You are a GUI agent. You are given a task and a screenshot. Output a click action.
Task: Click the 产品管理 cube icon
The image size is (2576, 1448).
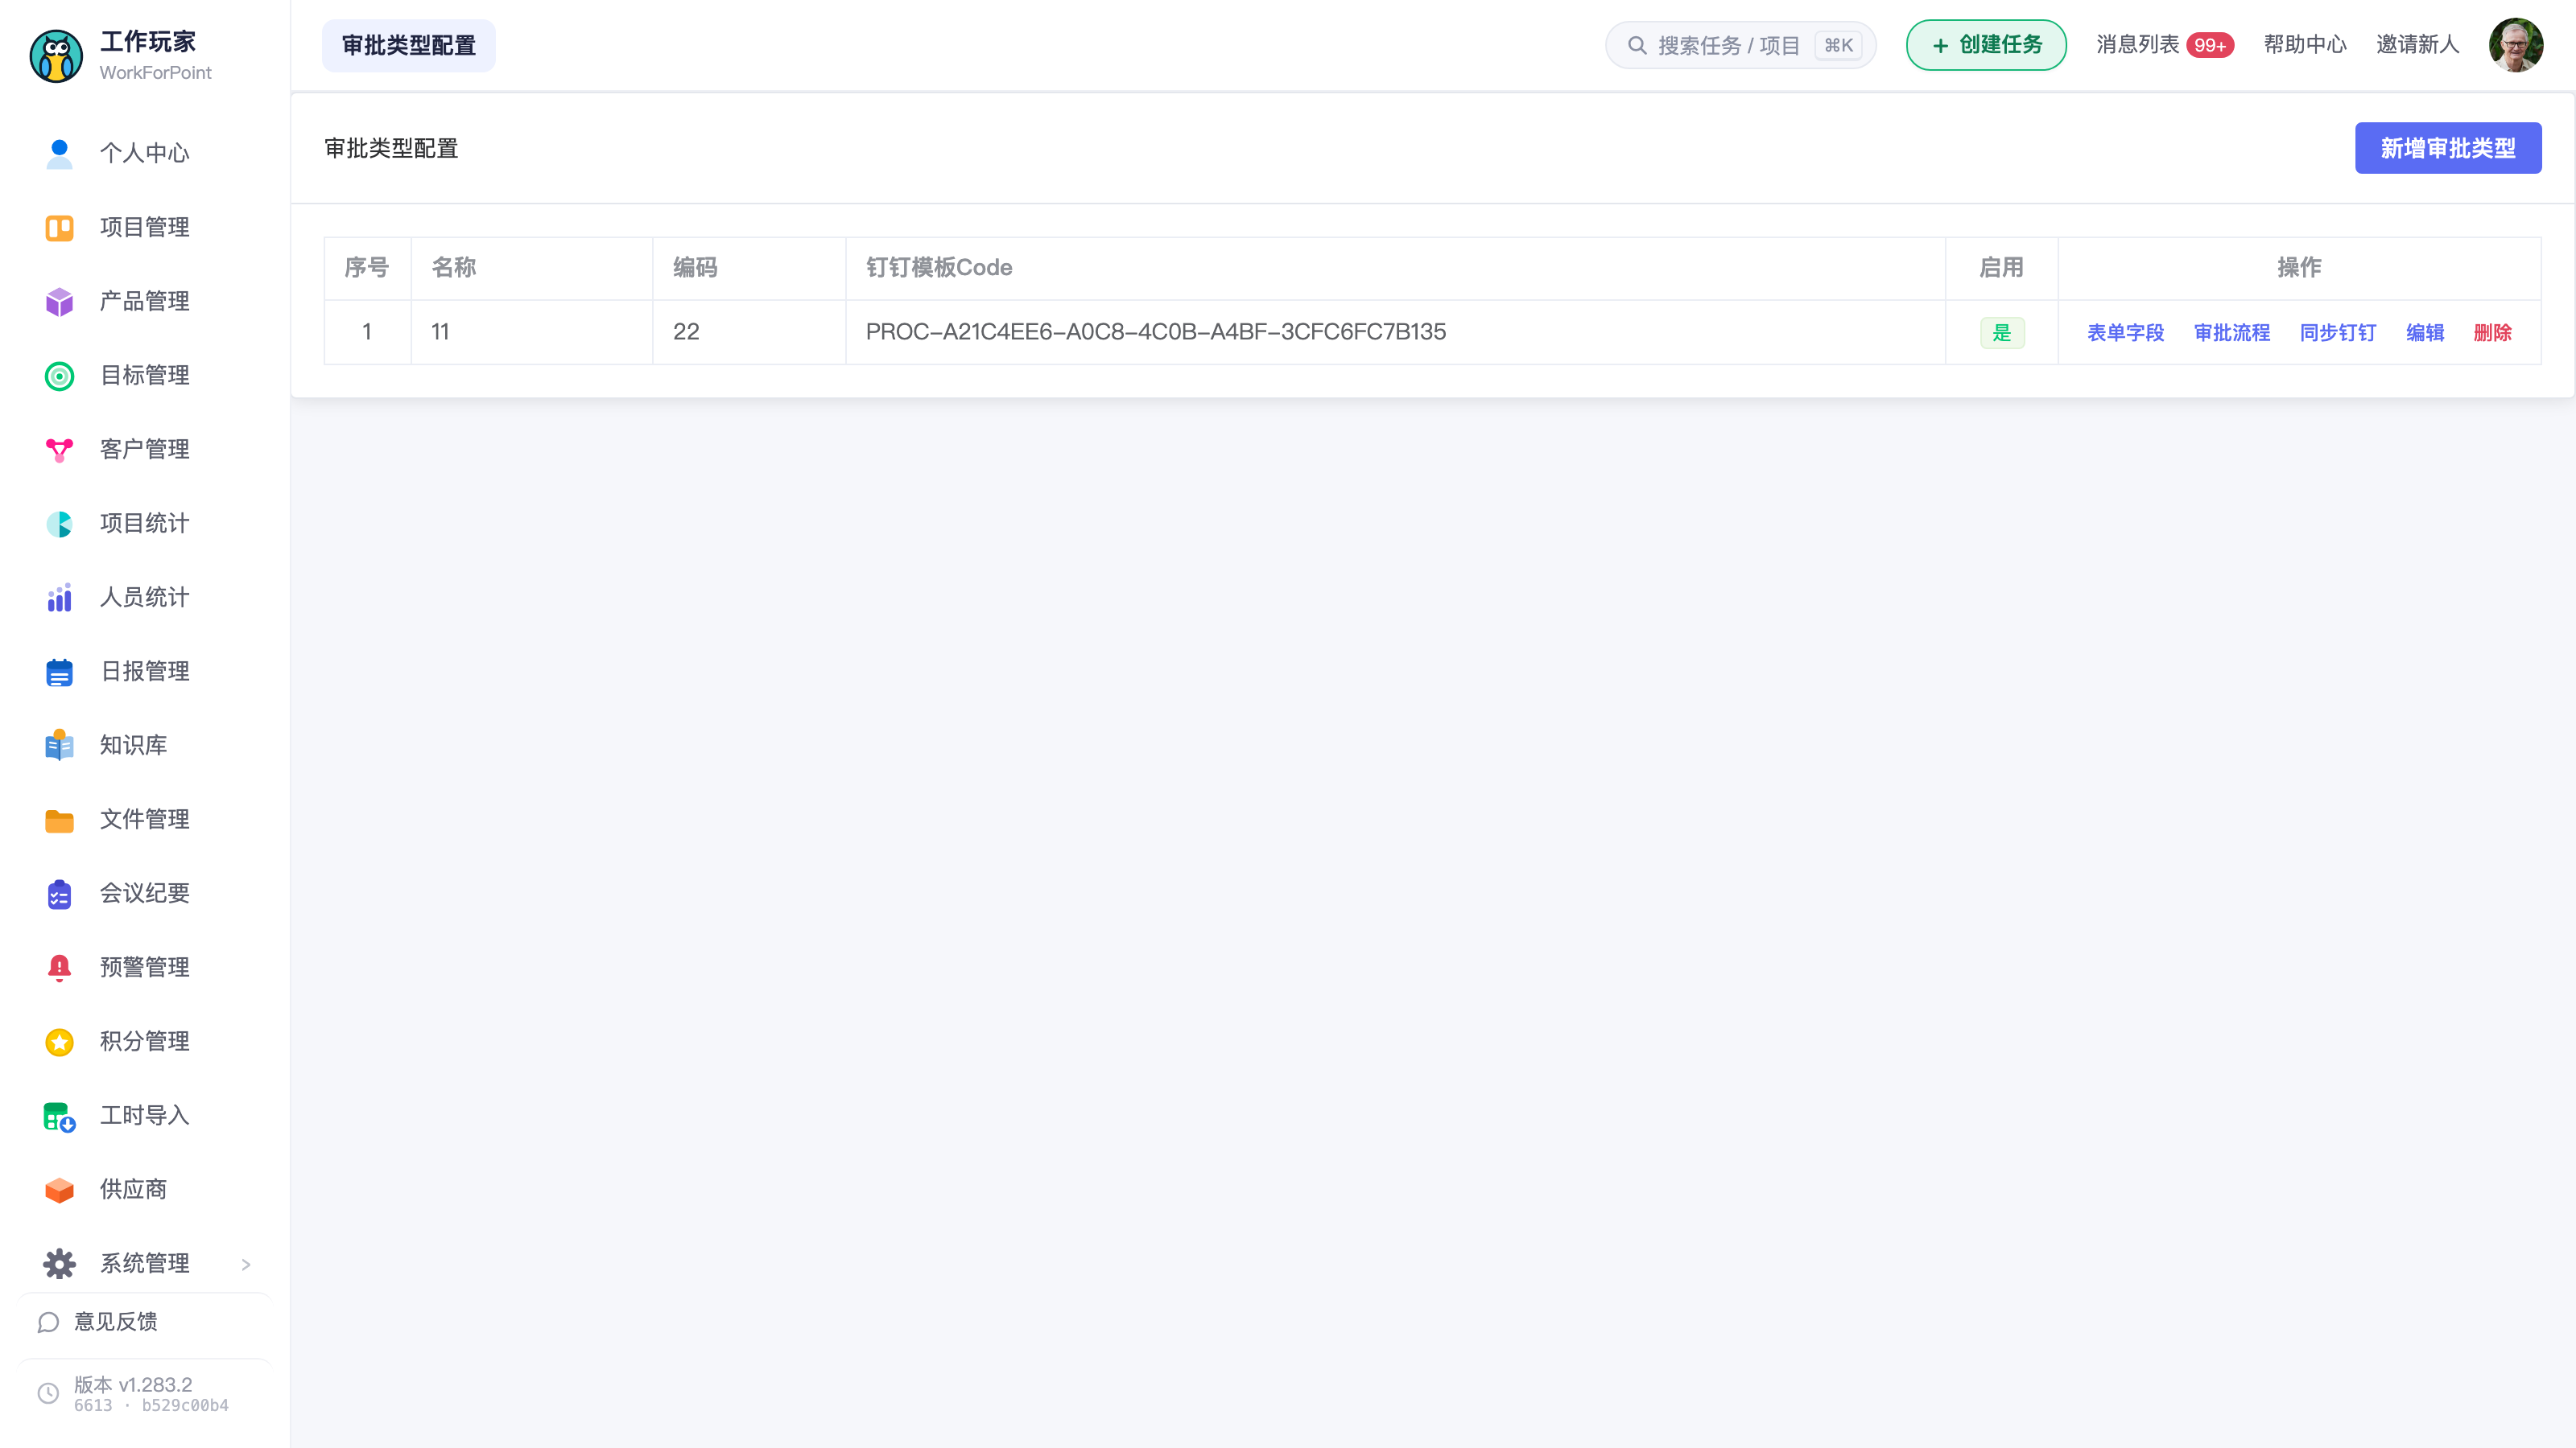pos(59,302)
